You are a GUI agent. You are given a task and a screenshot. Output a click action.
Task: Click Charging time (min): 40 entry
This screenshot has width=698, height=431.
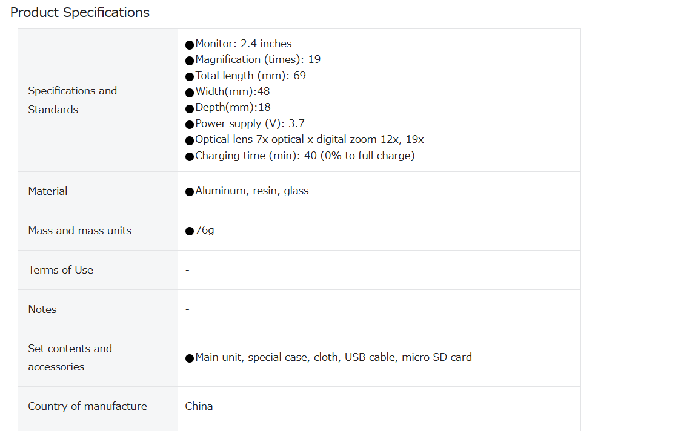(300, 156)
